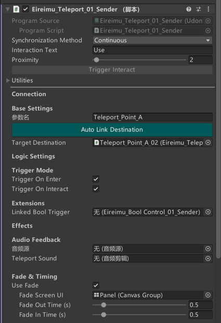Collapse the Eireimu_Teleport_01_Sender component foldout
The image size is (221, 323).
click(x=8, y=9)
